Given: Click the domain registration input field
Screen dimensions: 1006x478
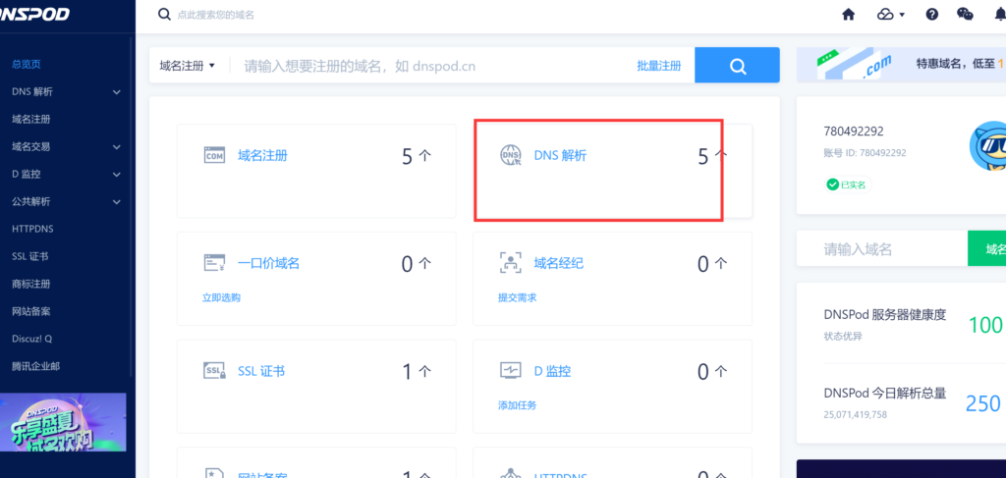Looking at the screenshot, I should 432,66.
